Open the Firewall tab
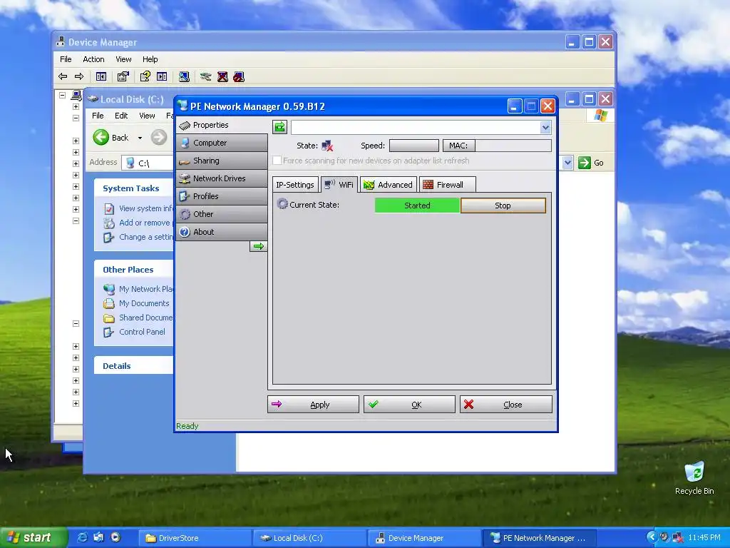The width and height of the screenshot is (730, 548). tap(448, 185)
